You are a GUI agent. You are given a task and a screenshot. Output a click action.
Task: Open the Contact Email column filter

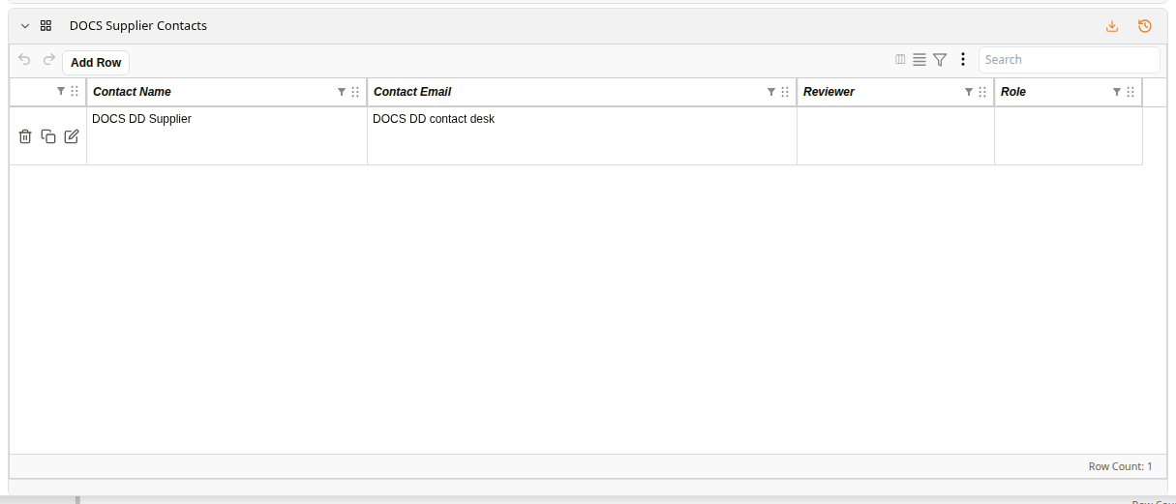pyautogui.click(x=771, y=92)
